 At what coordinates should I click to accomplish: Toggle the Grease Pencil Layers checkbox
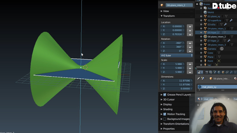coord(164,95)
